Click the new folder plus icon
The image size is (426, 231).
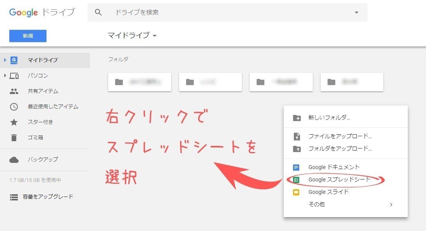pos(297,118)
